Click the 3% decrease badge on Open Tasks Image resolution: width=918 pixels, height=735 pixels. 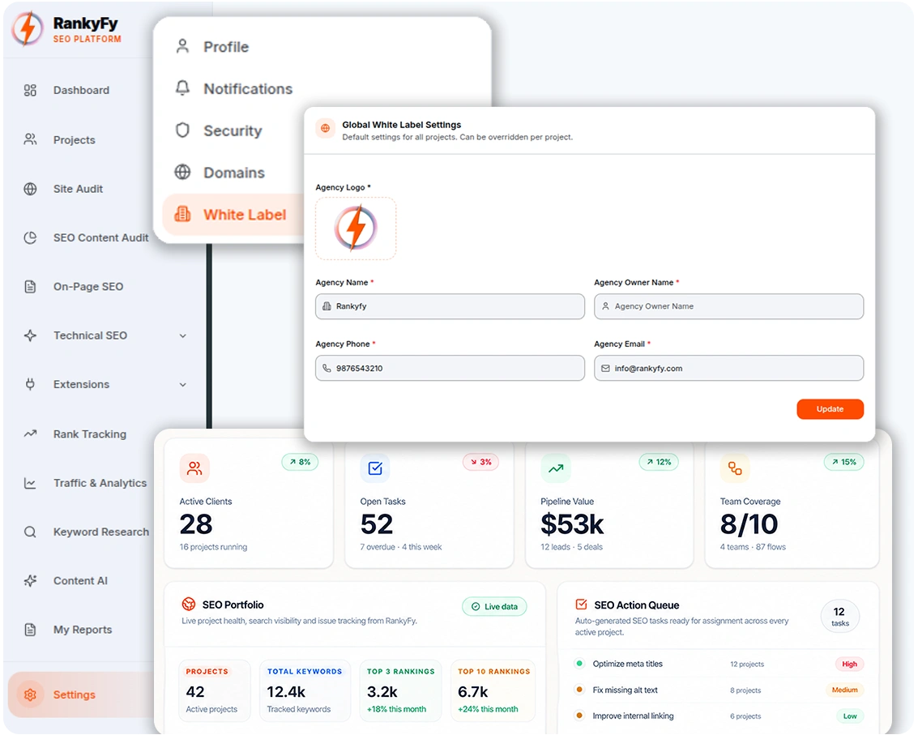point(480,462)
